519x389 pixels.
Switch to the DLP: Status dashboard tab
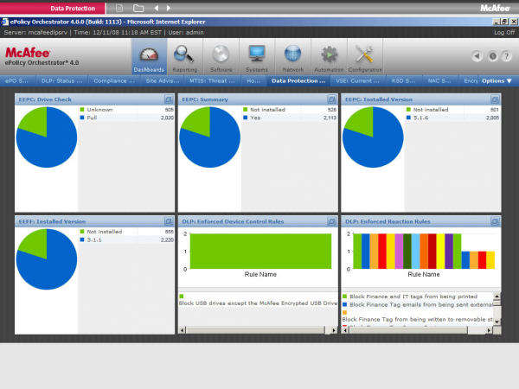pyautogui.click(x=61, y=80)
